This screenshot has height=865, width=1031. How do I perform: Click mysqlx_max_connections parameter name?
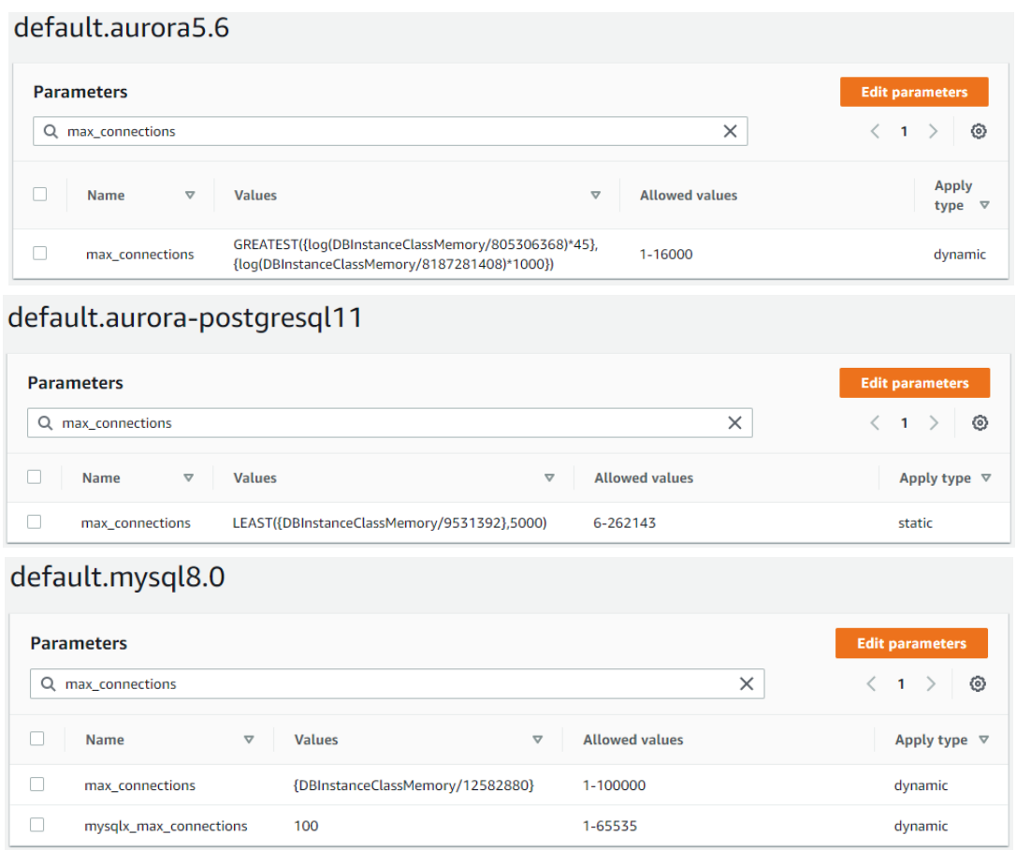pos(166,827)
